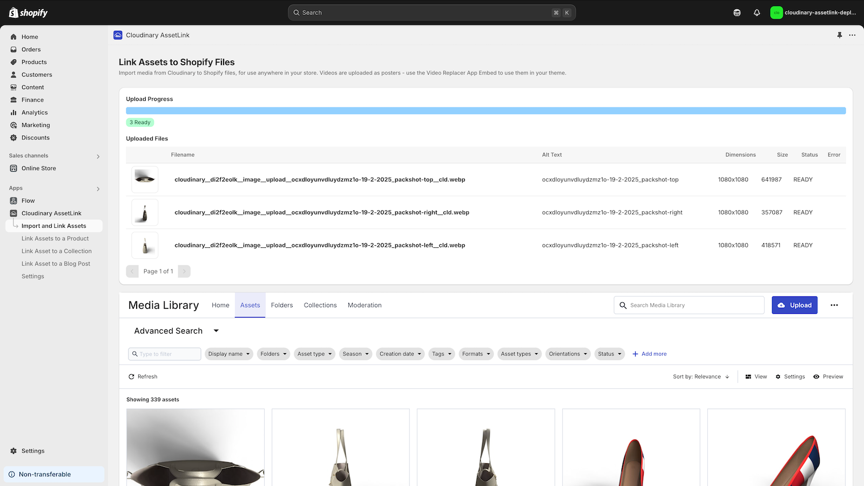Select Import and Link Assets
This screenshot has height=486, width=864.
[54, 226]
